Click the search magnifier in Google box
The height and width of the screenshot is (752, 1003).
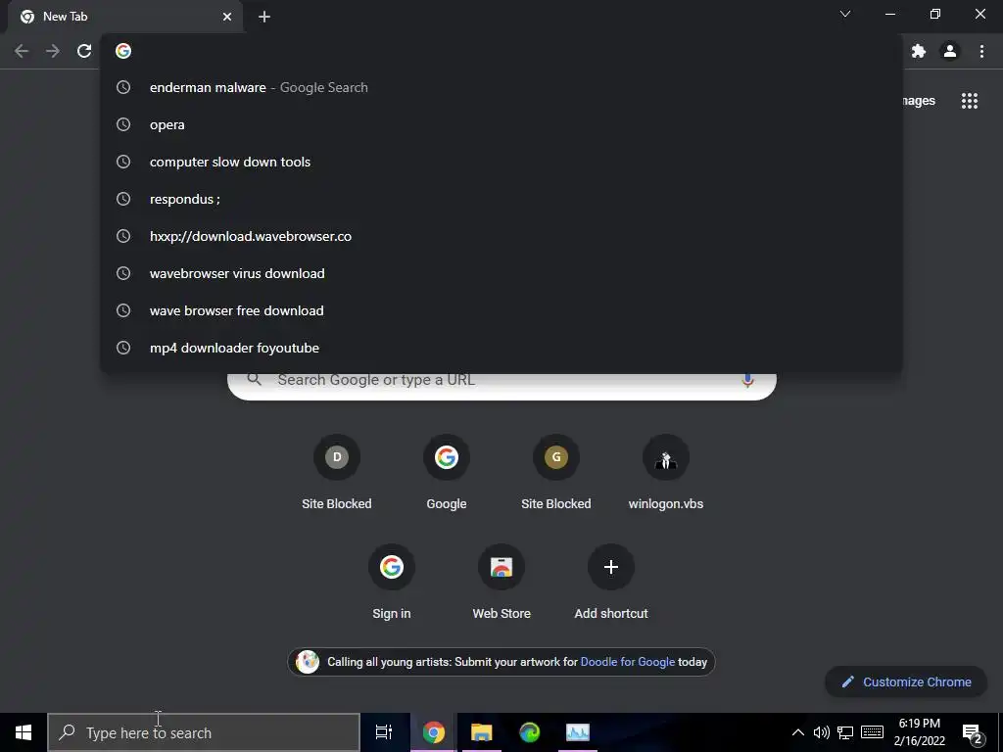click(254, 380)
